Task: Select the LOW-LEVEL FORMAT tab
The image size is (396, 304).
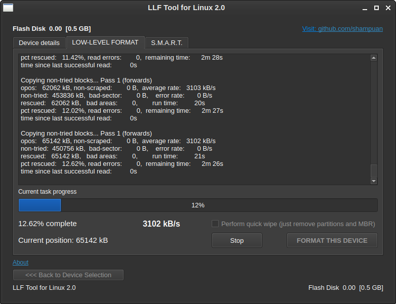Action: (x=105, y=42)
